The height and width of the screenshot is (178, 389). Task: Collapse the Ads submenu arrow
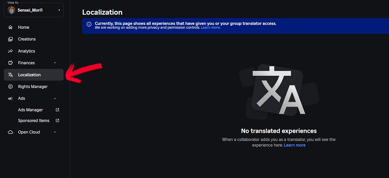tap(55, 98)
